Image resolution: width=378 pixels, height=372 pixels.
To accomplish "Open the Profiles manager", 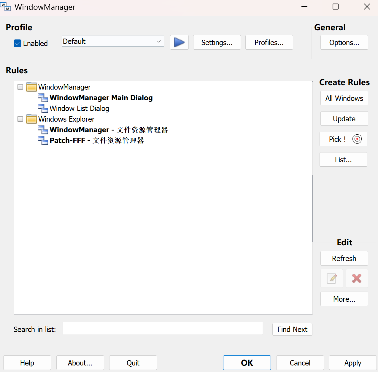I will [269, 42].
